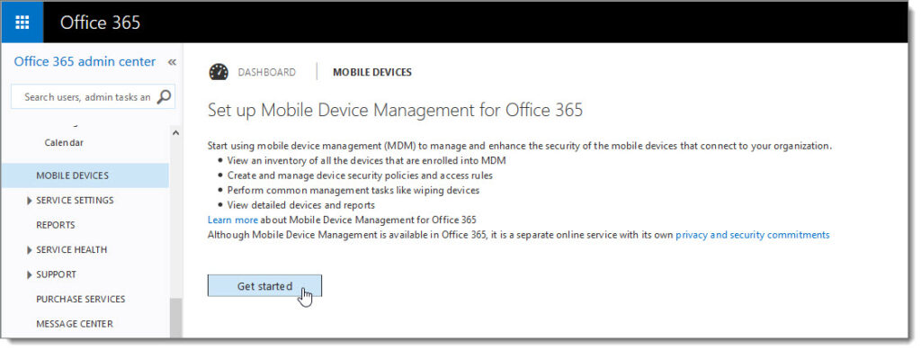The image size is (921, 351).
Task: Click the Get started button
Action: pos(265,285)
